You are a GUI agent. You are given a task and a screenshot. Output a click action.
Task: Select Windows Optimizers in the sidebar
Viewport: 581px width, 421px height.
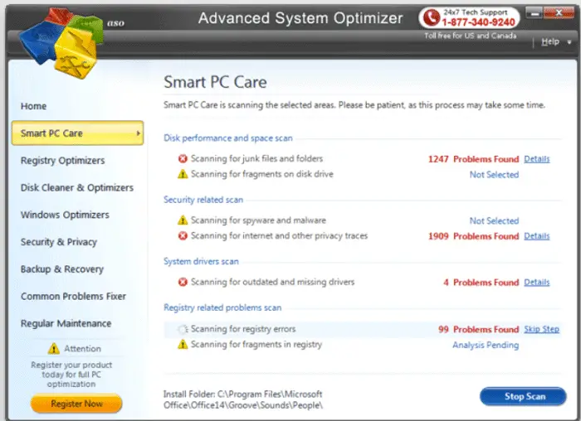pyautogui.click(x=65, y=215)
